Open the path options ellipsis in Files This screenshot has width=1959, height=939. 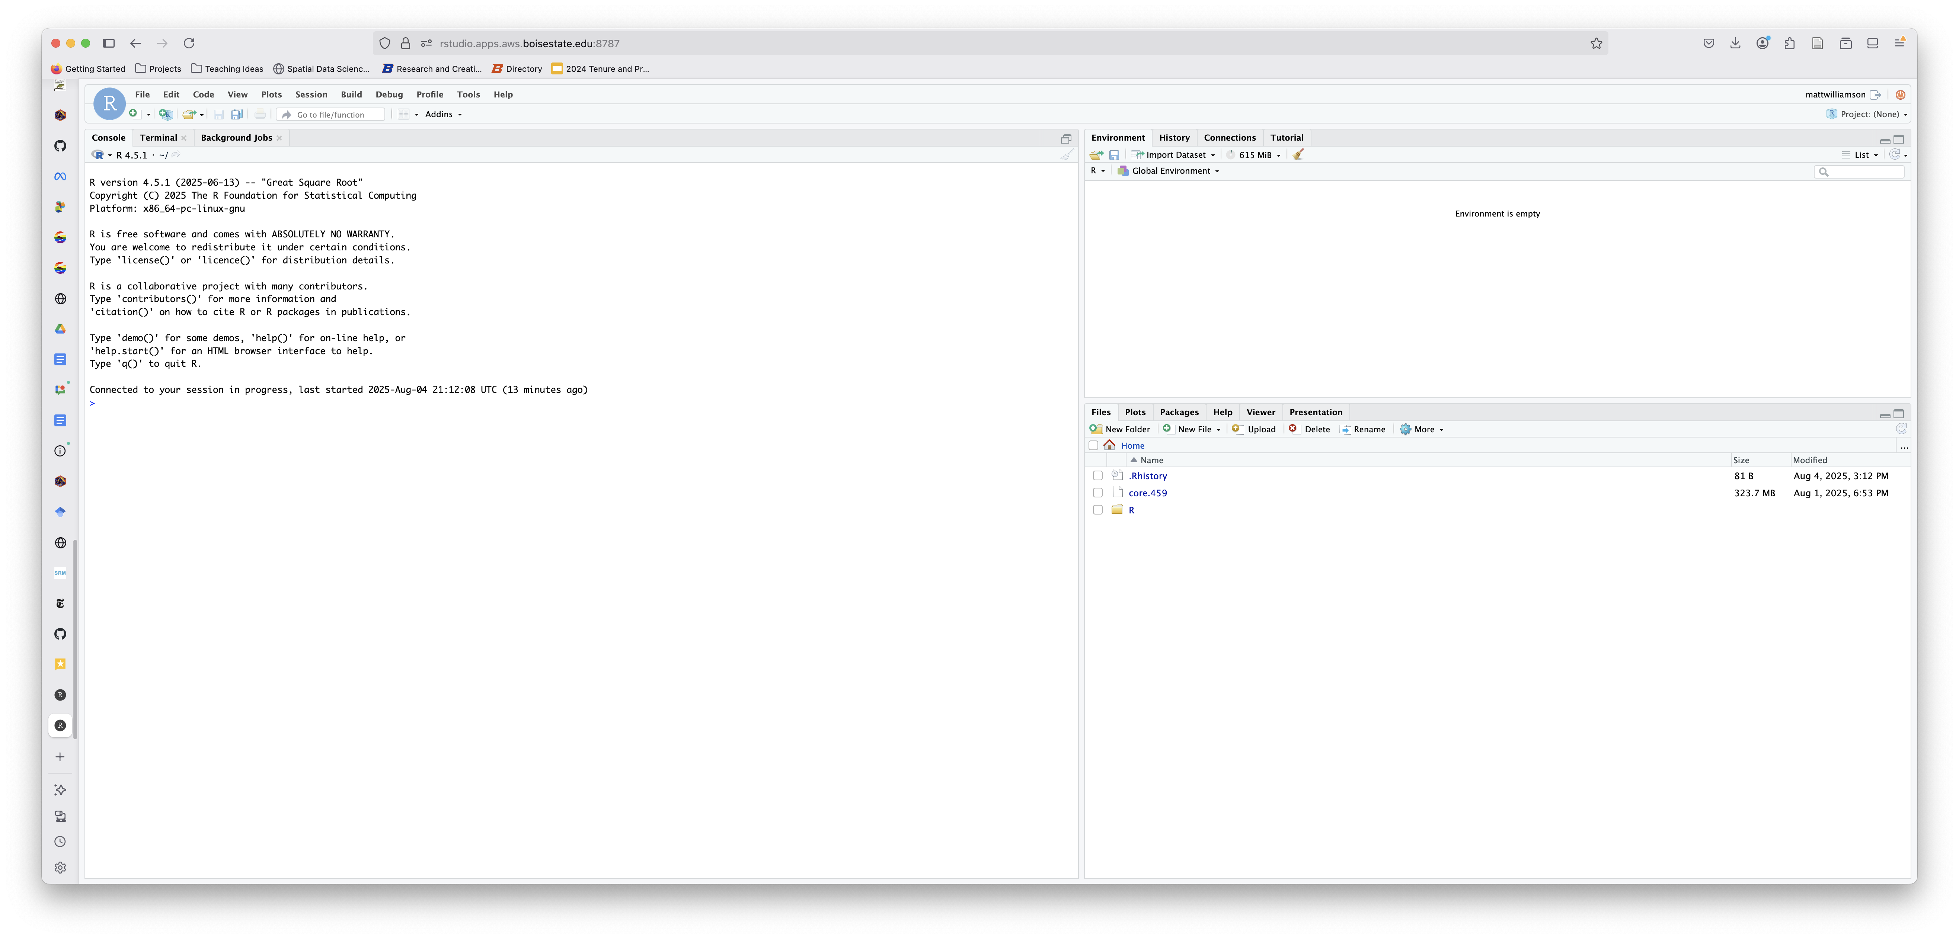pyautogui.click(x=1904, y=446)
